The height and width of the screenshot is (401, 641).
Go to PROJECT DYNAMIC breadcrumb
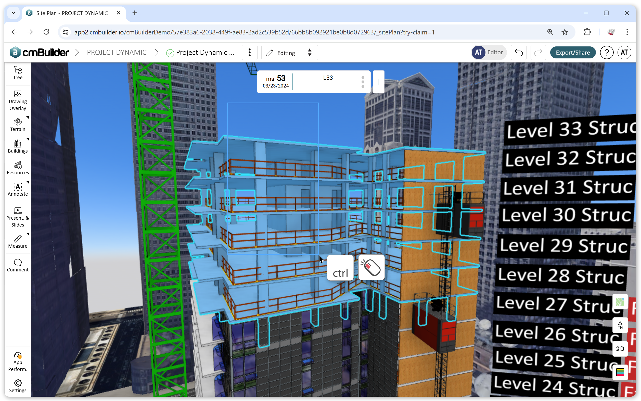(117, 53)
